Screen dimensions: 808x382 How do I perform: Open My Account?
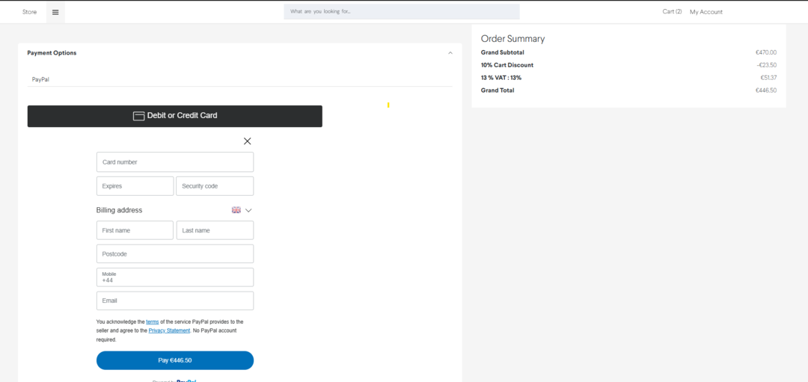pyautogui.click(x=706, y=12)
